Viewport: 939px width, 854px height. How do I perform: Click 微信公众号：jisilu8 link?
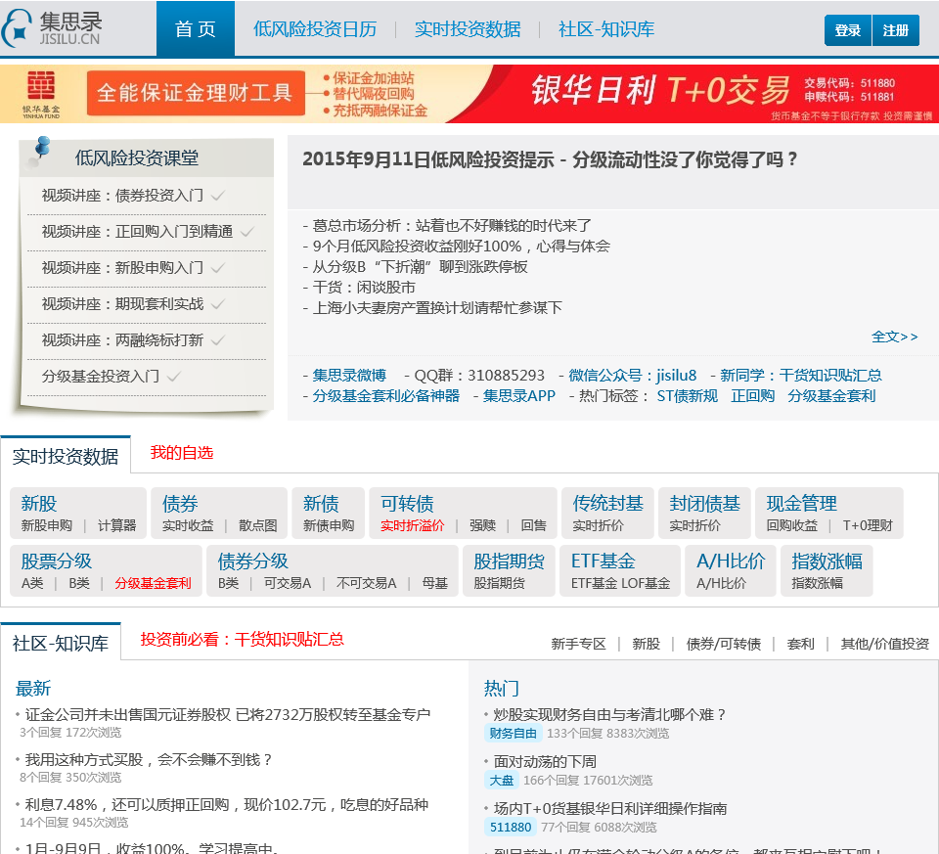point(633,376)
